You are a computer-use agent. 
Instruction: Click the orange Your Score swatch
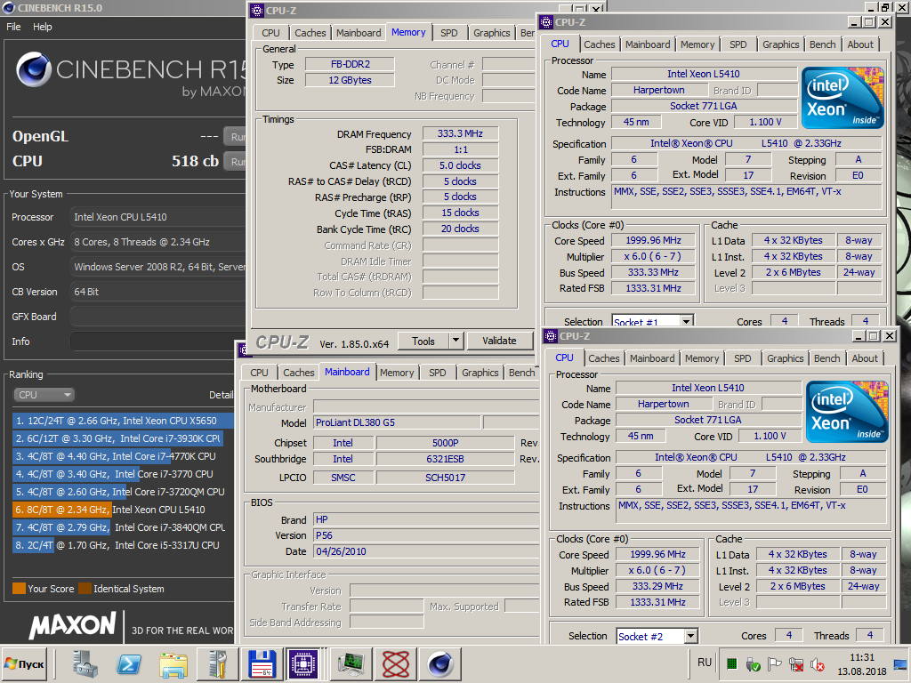coord(19,589)
